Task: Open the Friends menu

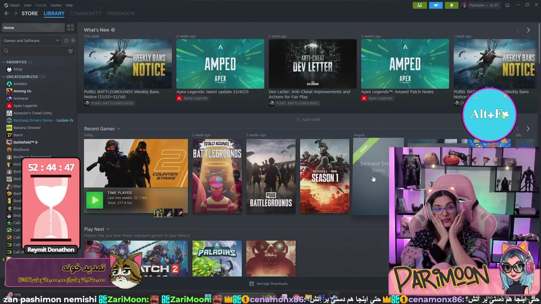Action: click(x=41, y=5)
